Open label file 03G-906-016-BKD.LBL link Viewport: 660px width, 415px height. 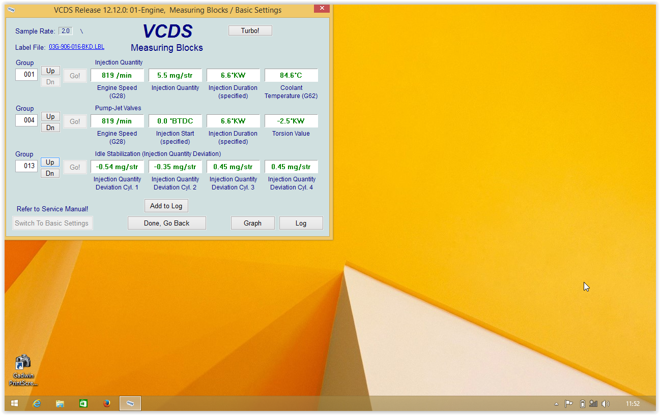(x=76, y=47)
